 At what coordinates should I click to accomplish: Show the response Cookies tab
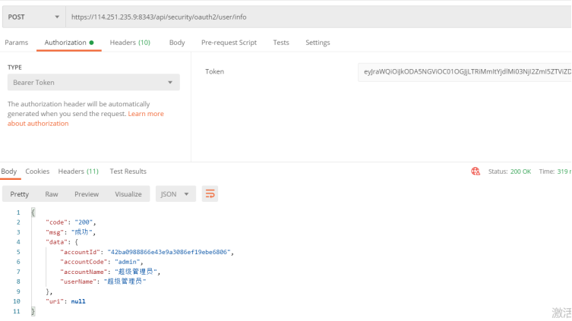[x=37, y=172]
